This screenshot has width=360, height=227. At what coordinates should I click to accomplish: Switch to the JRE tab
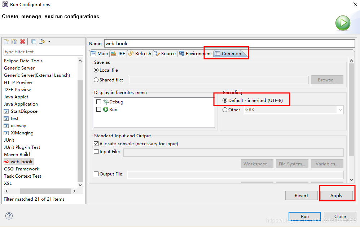pos(118,53)
